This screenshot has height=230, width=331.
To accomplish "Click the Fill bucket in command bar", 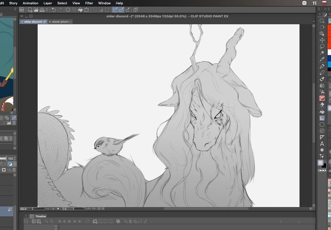I will (x=80, y=10).
